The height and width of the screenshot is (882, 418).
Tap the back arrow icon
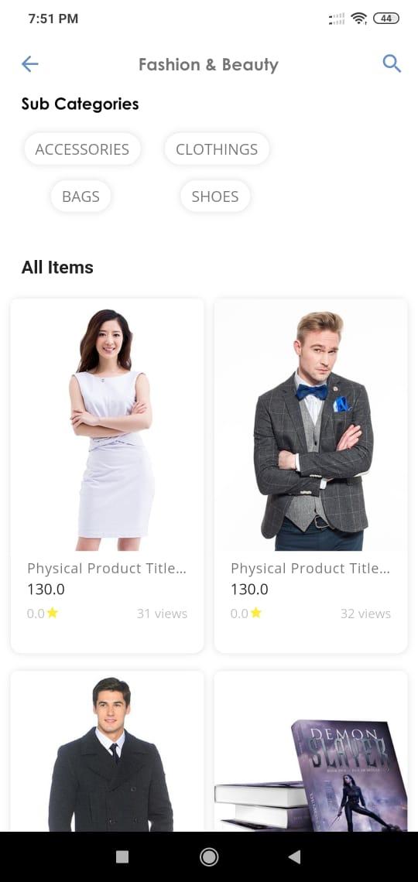[x=30, y=64]
